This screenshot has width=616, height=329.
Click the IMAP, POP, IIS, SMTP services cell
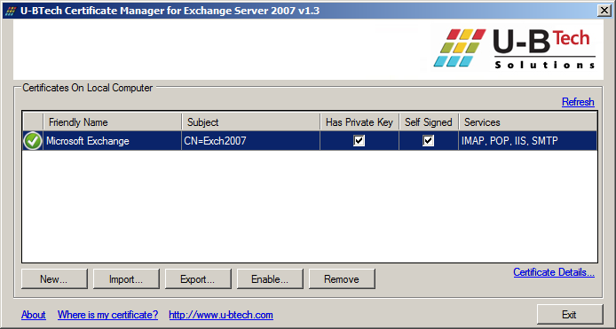click(x=527, y=141)
